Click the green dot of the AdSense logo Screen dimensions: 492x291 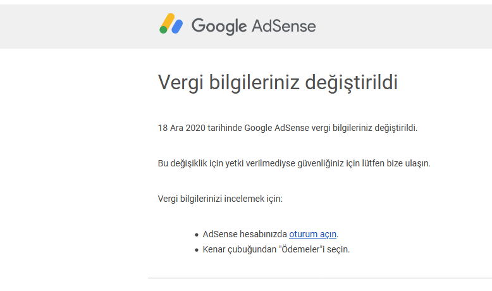(x=163, y=30)
